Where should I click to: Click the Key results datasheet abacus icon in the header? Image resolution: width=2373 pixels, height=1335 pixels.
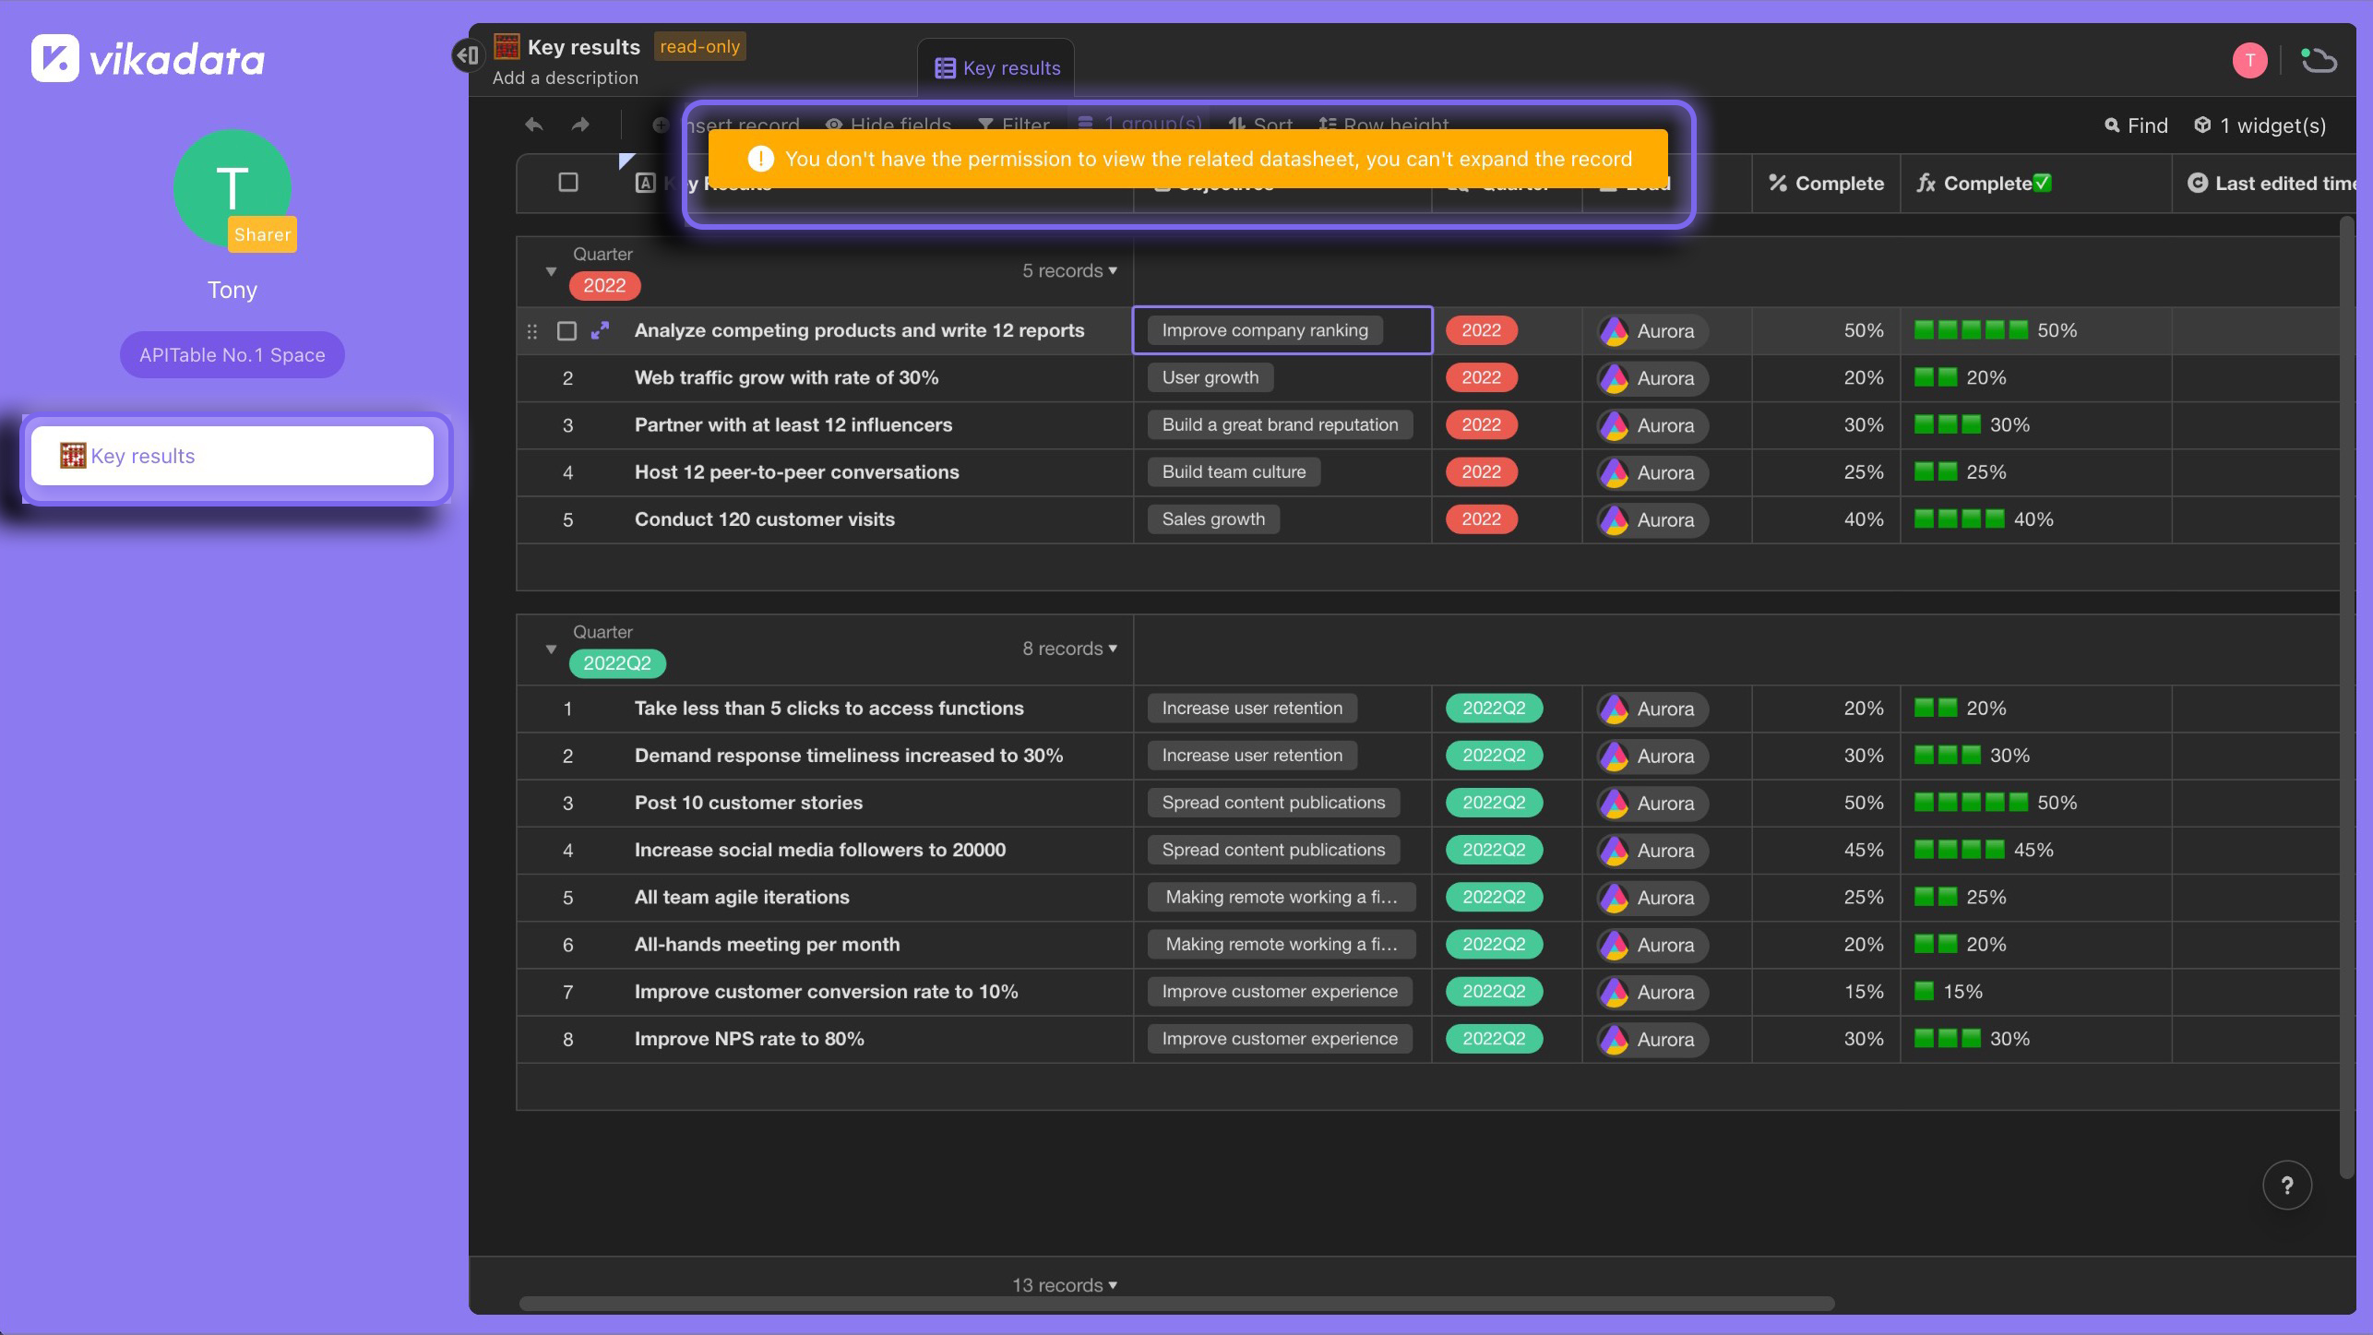pos(507,46)
